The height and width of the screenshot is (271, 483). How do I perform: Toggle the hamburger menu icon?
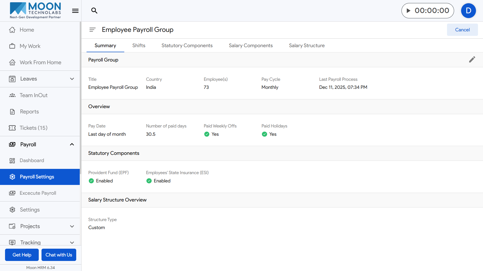75,11
